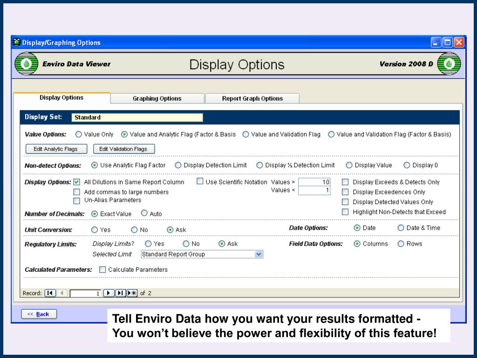Switch to Display Options tab
This screenshot has height=358, width=477.
point(62,98)
